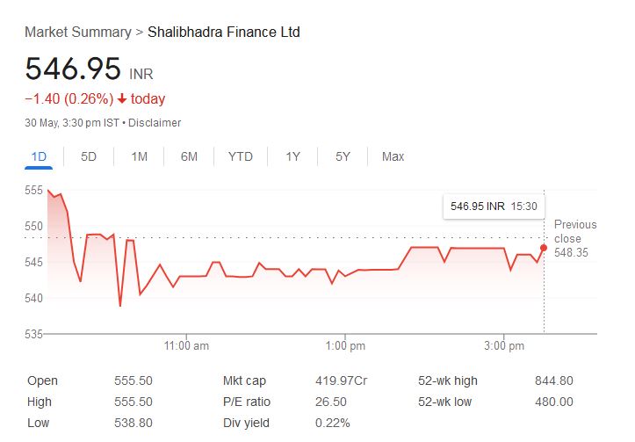
Task: Switch to the 5D chart tab
Action: coord(89,156)
